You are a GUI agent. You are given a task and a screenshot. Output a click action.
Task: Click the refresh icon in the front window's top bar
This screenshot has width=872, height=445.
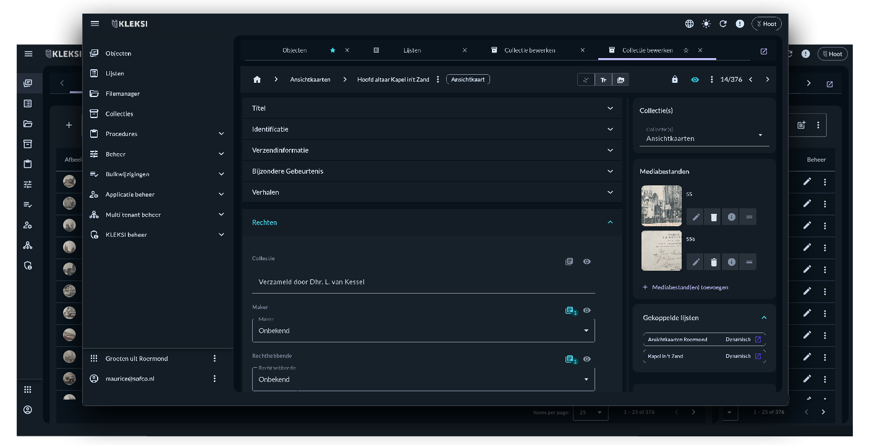click(x=723, y=24)
